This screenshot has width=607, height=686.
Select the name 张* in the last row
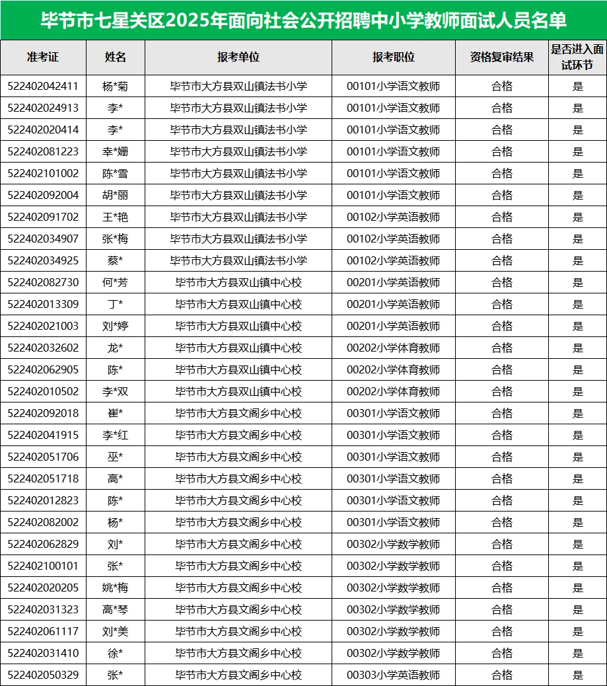pyautogui.click(x=113, y=675)
